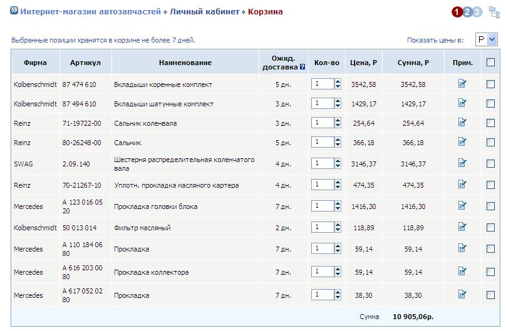Screen dimensions: 506x331
Task: Click the 7-day basket storage notice text
Action: 103,40
